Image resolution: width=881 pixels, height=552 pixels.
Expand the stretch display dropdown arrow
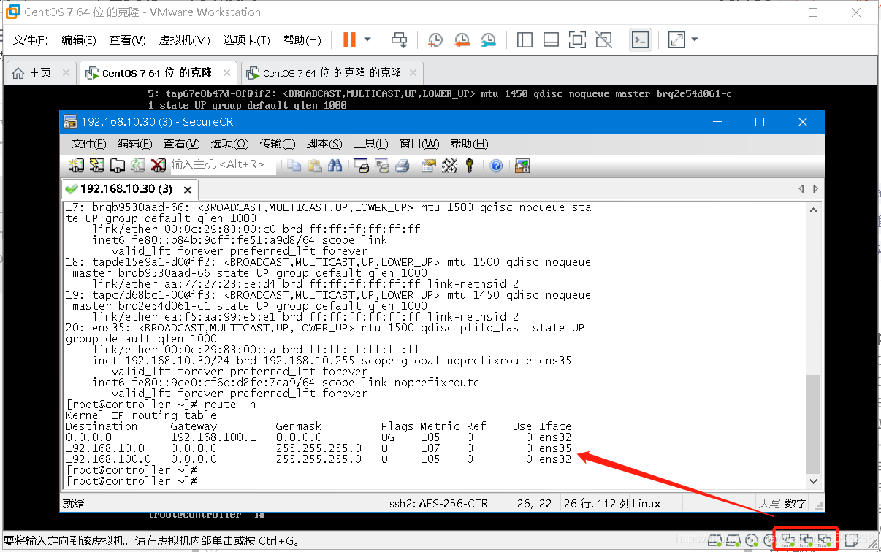pos(694,39)
